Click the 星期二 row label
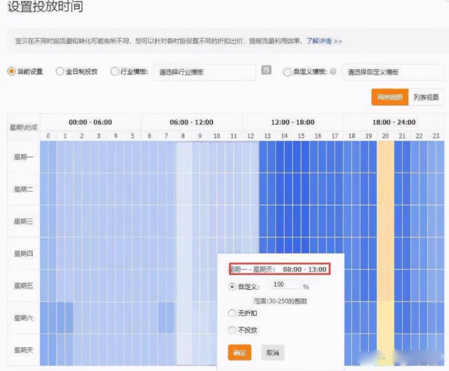The image size is (449, 371). [x=24, y=189]
